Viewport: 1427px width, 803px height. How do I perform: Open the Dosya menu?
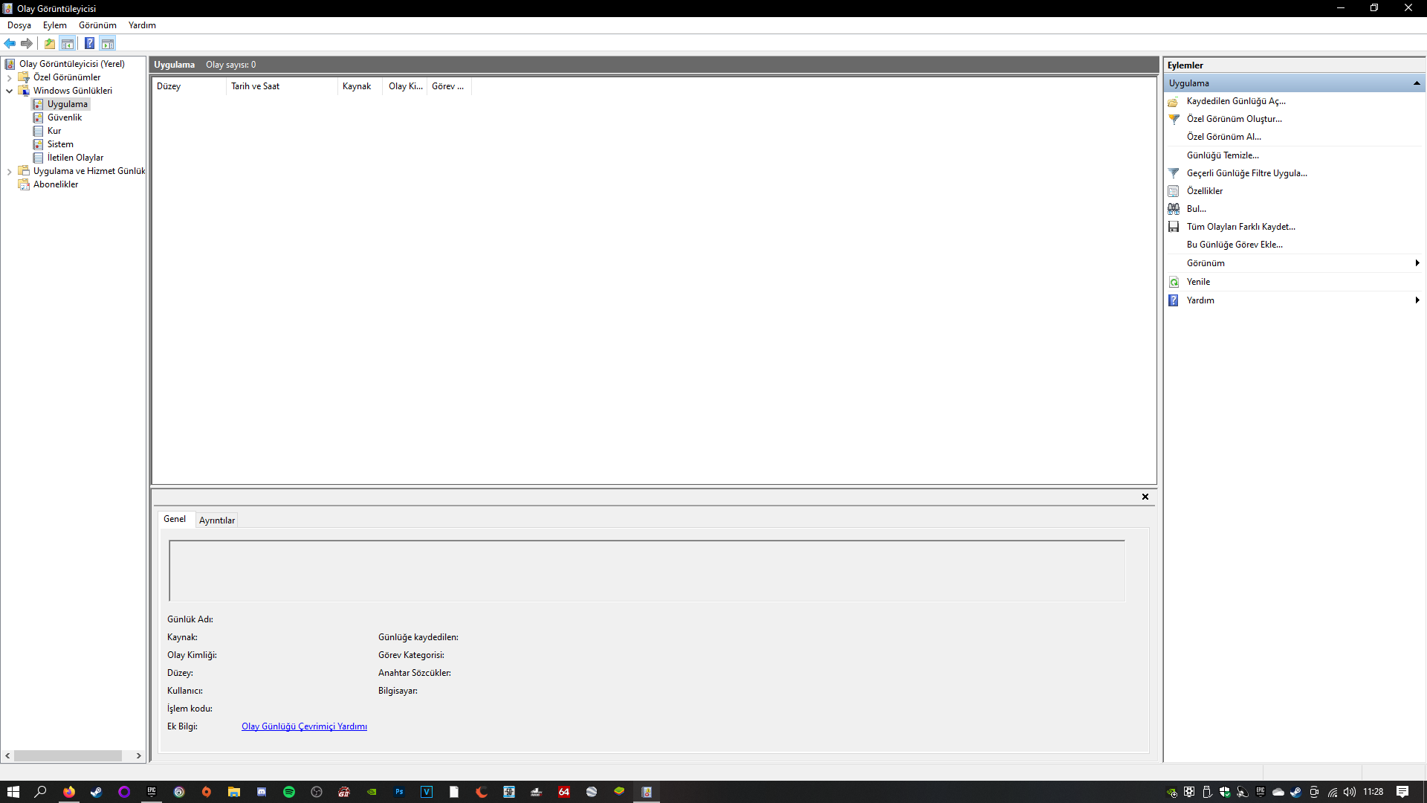[x=19, y=25]
